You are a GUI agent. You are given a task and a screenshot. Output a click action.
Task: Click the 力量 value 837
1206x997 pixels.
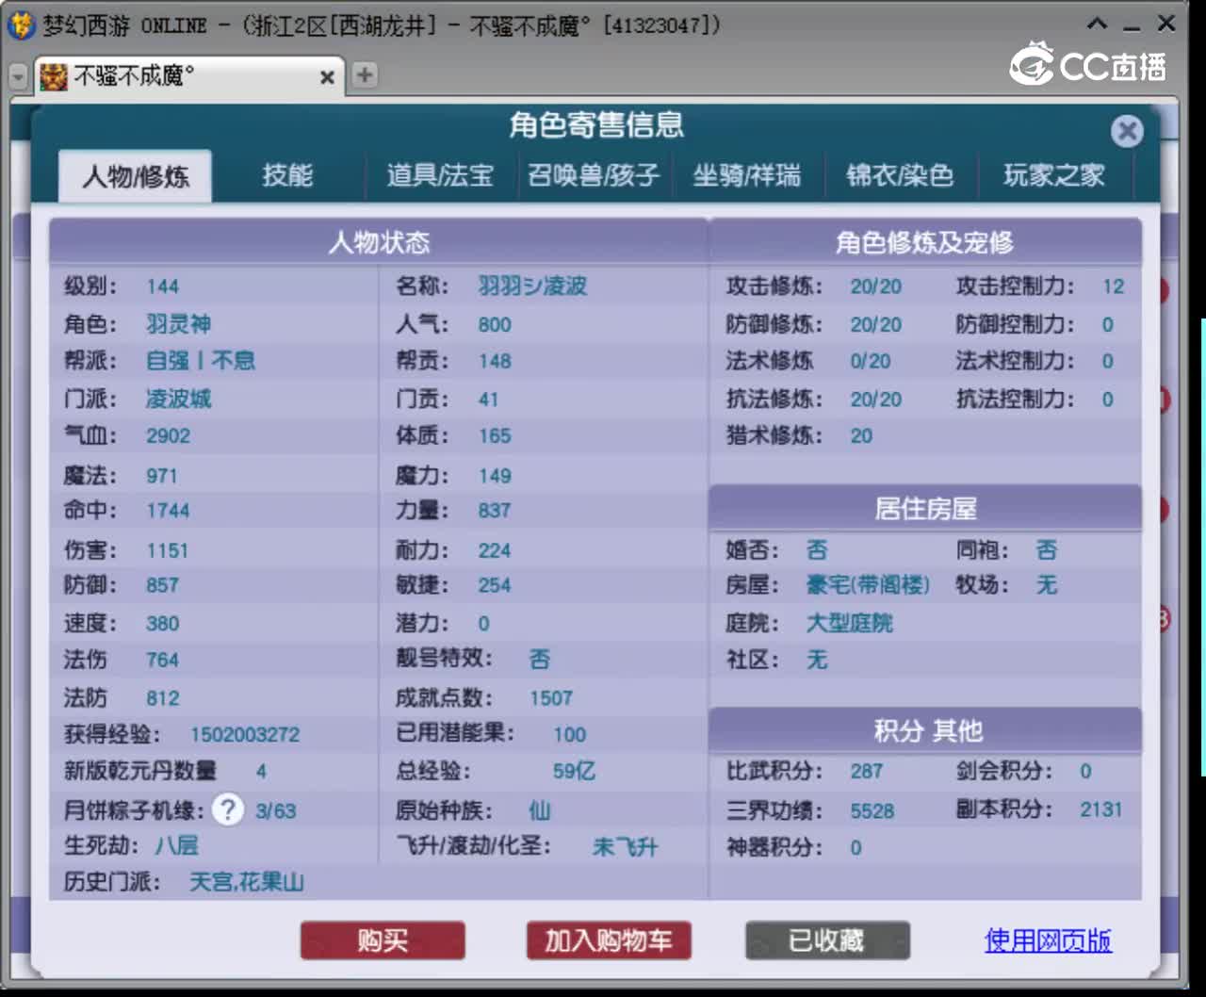(x=494, y=511)
